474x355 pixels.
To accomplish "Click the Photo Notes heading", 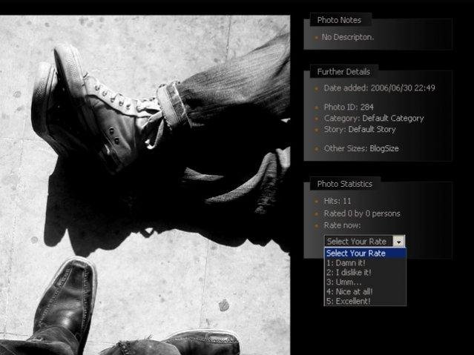I will click(x=339, y=20).
